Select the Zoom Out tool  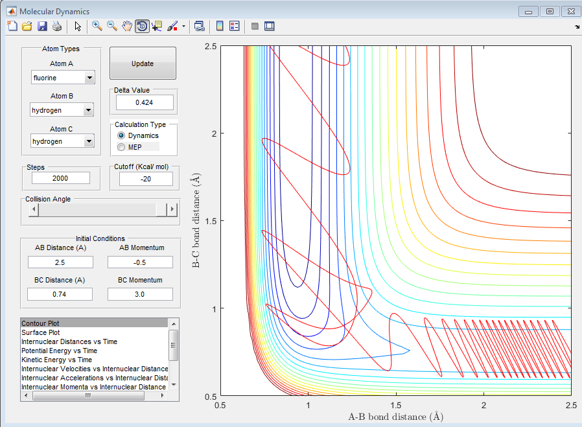[x=111, y=26]
